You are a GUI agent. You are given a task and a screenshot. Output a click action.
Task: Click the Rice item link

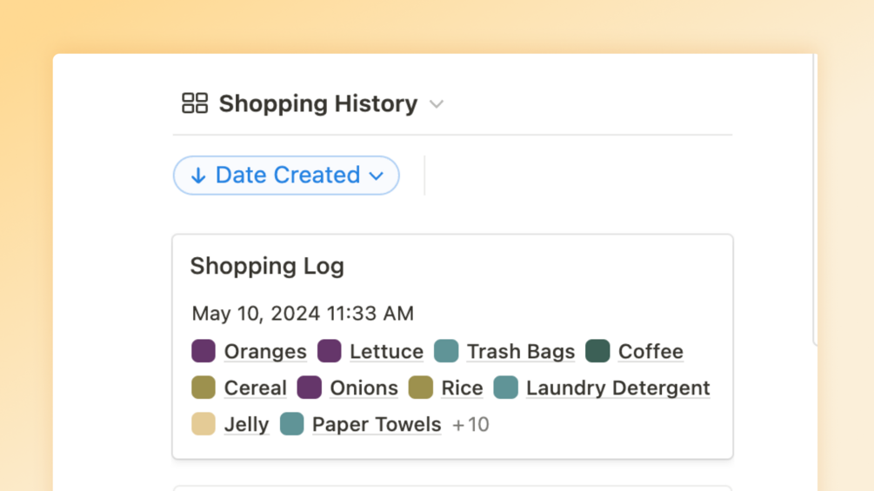pyautogui.click(x=462, y=388)
